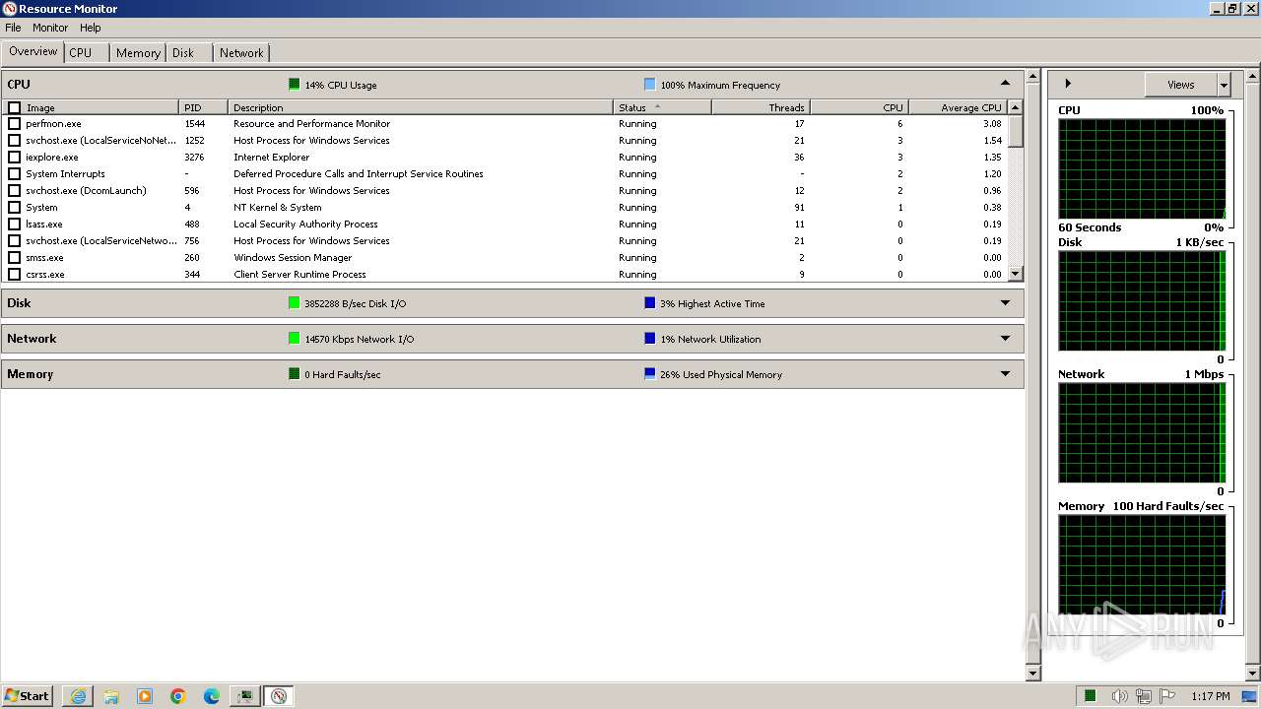Open Internet Explorer from the taskbar
Viewport: 1261px width, 709px height.
(78, 696)
